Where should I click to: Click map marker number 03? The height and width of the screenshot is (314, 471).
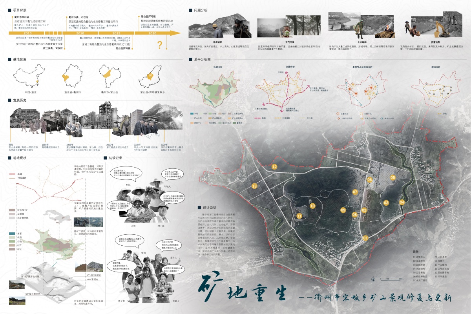pos(386,203)
